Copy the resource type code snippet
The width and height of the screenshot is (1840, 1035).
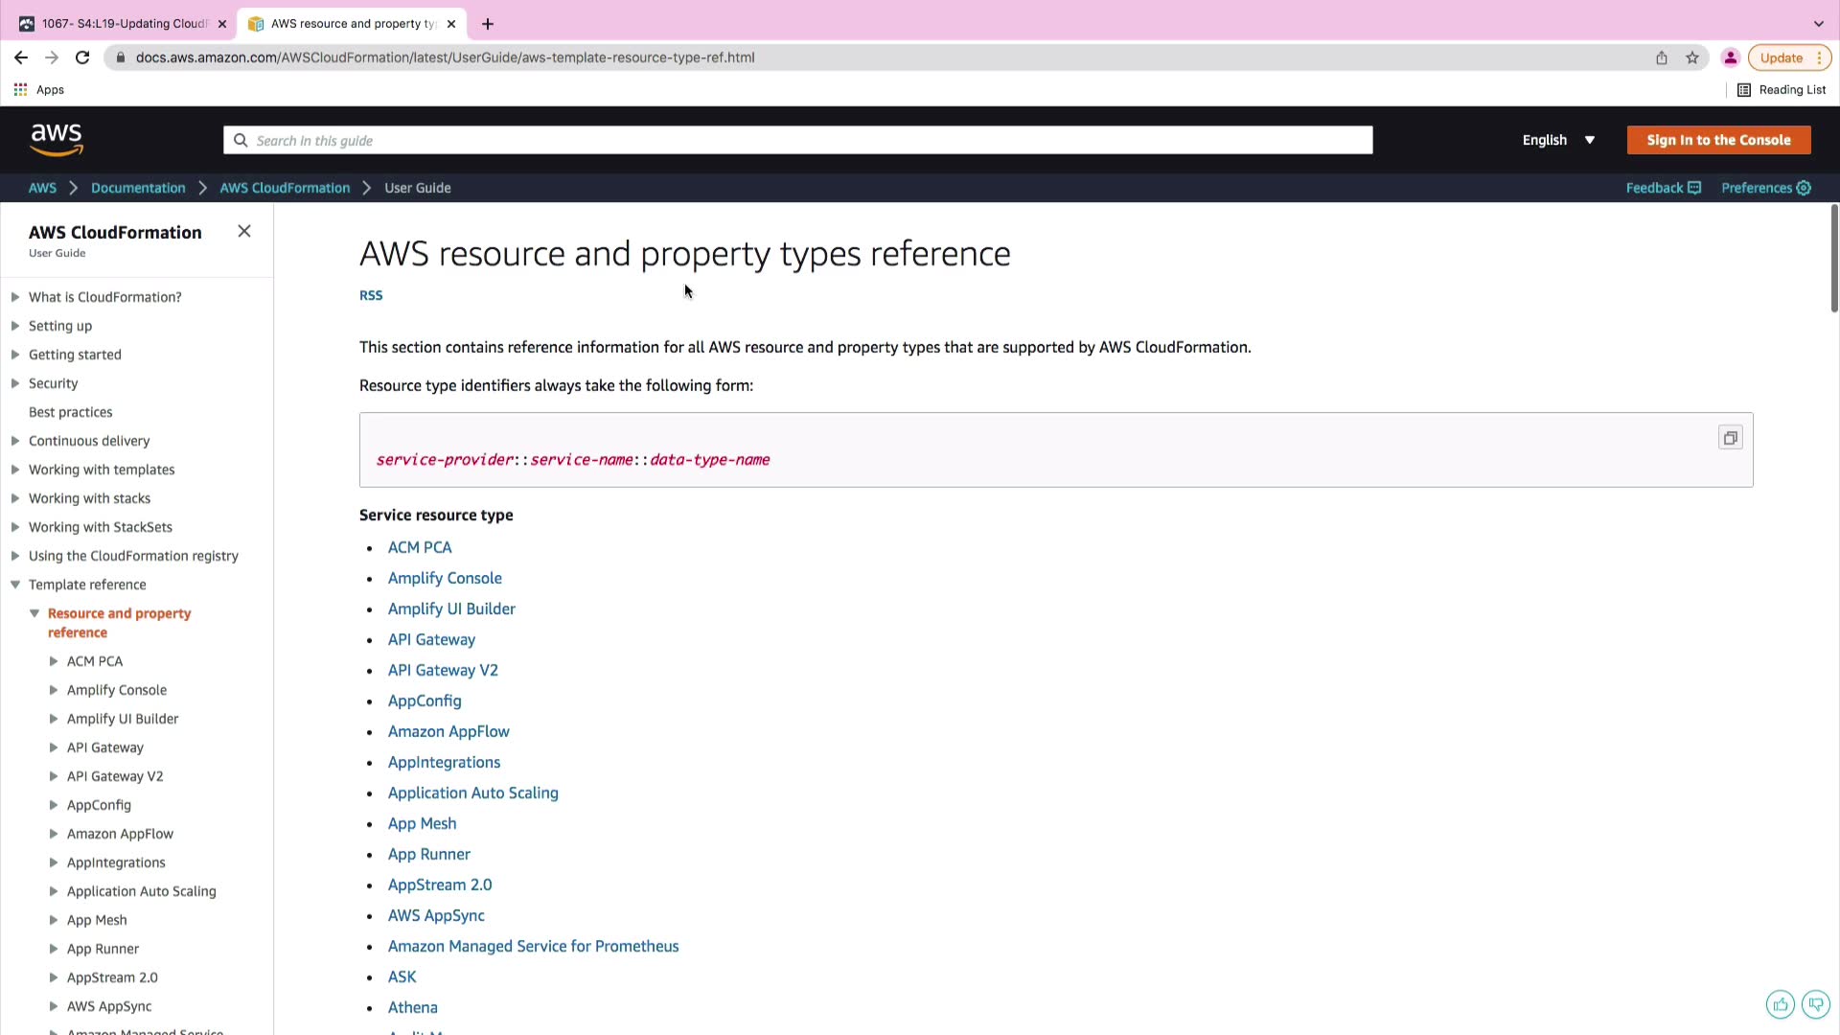1730,438
